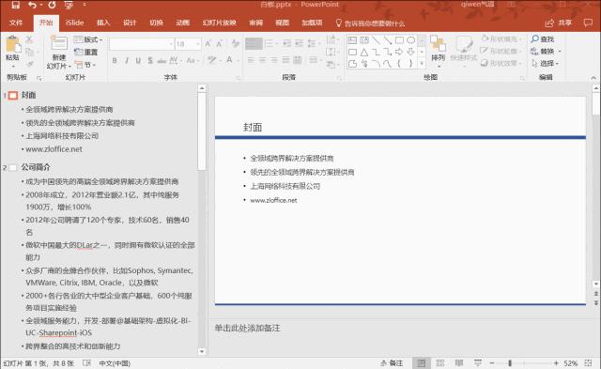Collapse the ribbon with the up chevron

click(x=593, y=77)
